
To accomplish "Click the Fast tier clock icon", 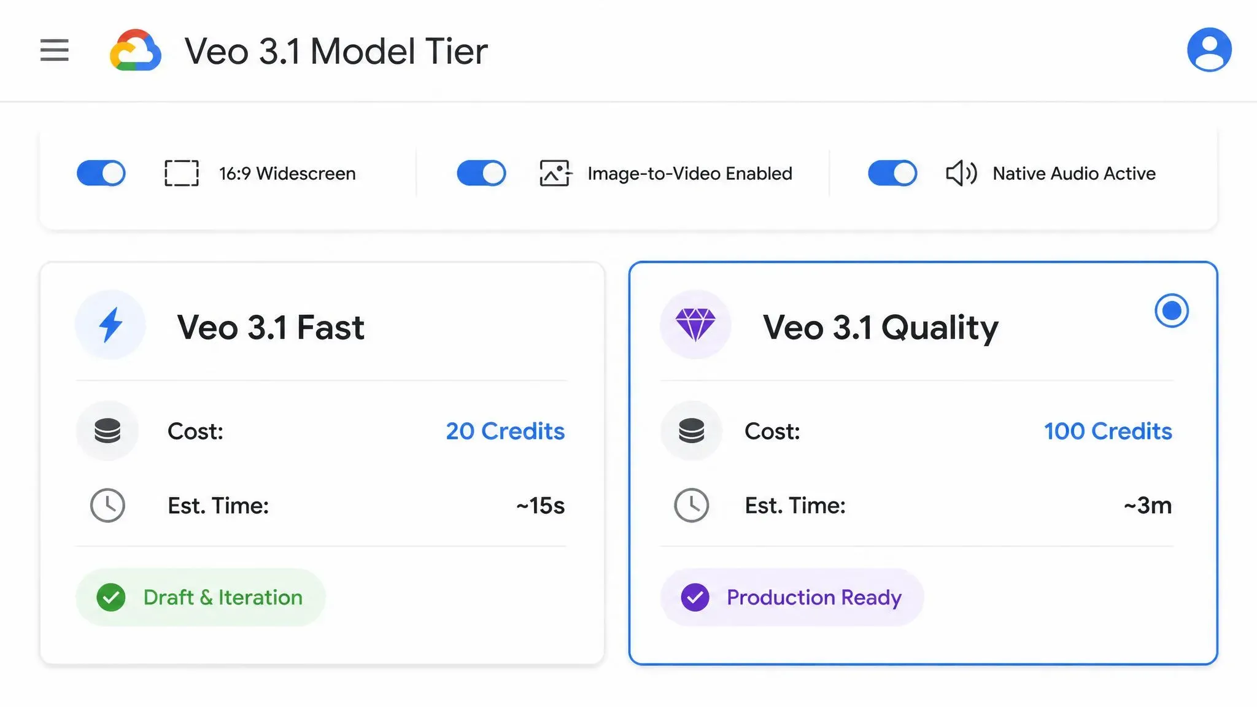I will [x=107, y=506].
